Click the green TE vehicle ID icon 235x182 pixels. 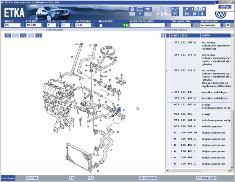126,25
